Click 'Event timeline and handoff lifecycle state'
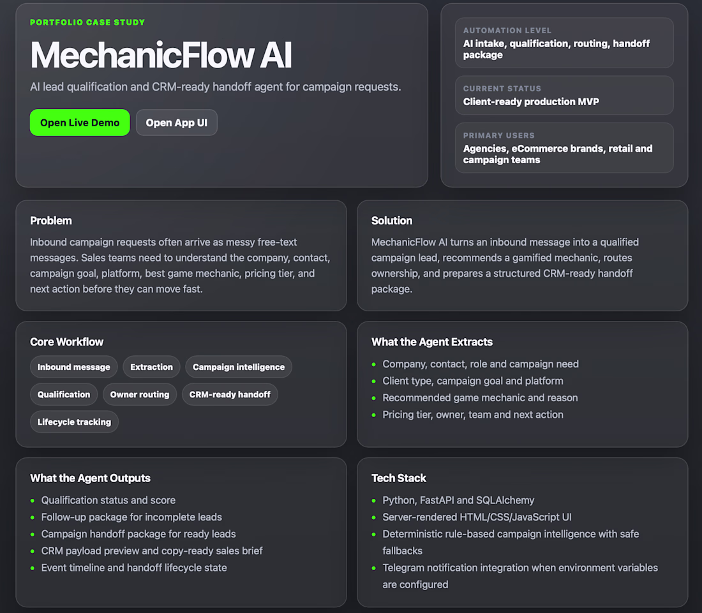This screenshot has width=702, height=613. click(x=134, y=568)
